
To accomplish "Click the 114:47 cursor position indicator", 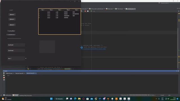I will point(162,95).
